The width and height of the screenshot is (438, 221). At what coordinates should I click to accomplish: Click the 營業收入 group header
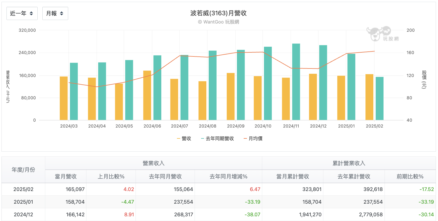coord(153,163)
